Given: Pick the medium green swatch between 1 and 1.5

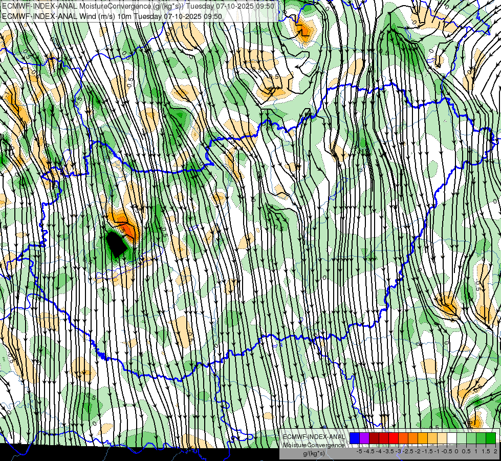Looking at the screenshot, I should pyautogui.click(x=481, y=438).
